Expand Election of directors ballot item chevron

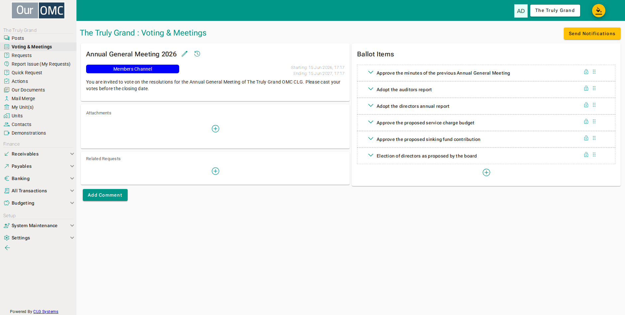pos(371,155)
